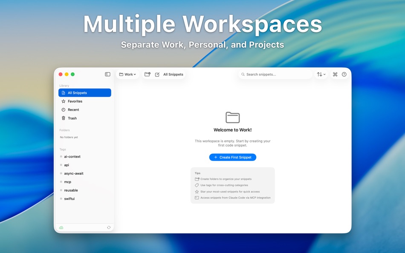This screenshot has width=405, height=253.
Task: Toggle the sidebar visibility icon
Action: click(107, 74)
